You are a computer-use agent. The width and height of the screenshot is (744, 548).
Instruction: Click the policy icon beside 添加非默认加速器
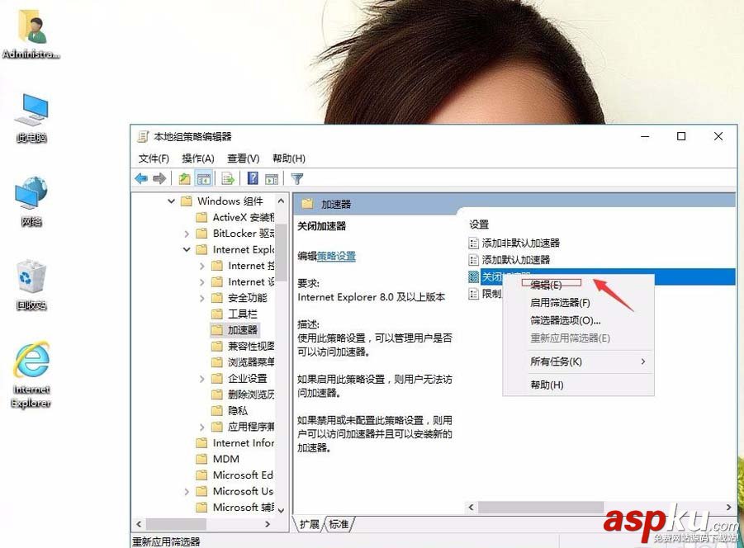pos(473,243)
